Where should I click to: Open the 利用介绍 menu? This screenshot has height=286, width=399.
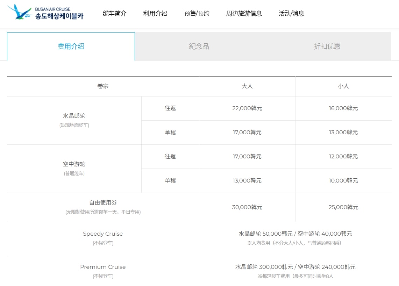tap(155, 13)
